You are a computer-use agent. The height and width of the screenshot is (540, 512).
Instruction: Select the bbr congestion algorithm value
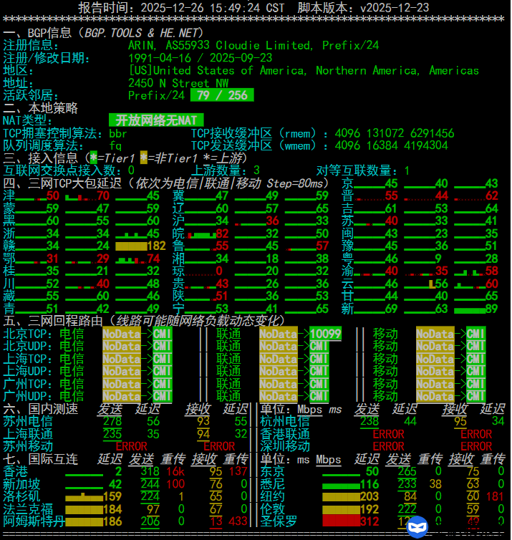coord(118,133)
